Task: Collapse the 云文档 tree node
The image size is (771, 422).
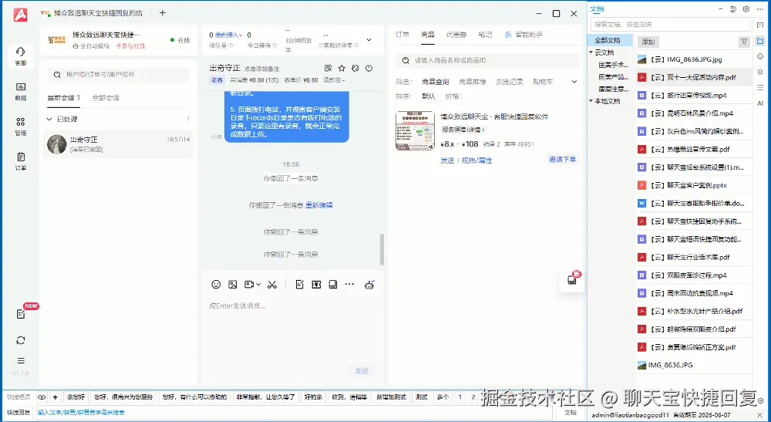Action: click(591, 52)
